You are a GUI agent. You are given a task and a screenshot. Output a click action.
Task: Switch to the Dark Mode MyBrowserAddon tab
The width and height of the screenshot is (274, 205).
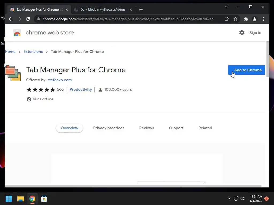103,10
